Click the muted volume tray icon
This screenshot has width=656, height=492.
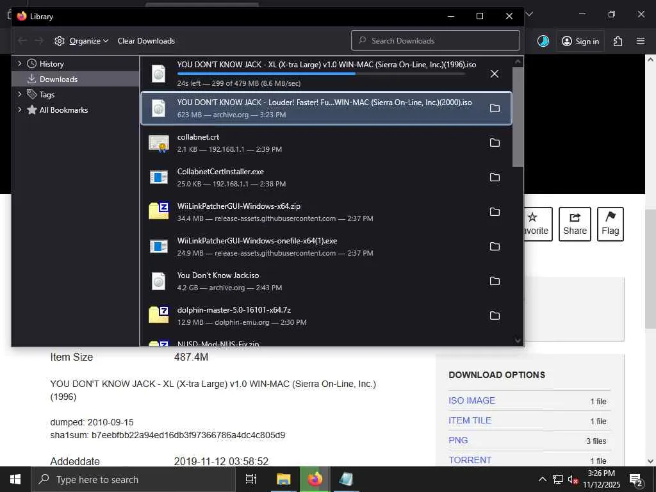click(x=573, y=480)
